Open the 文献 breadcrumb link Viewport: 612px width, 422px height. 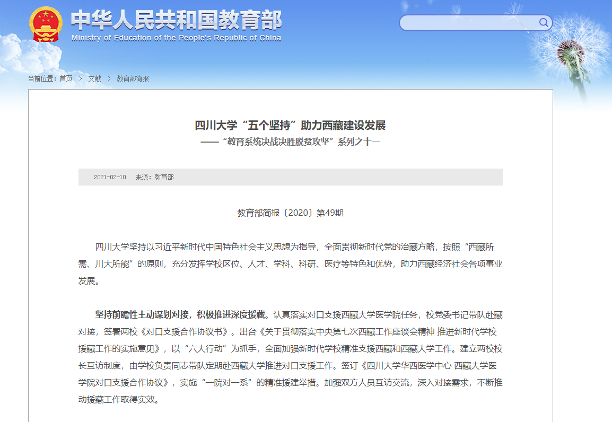point(94,79)
